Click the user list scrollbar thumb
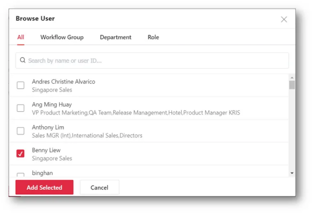Screen dimensions: 313x214 point(292,85)
